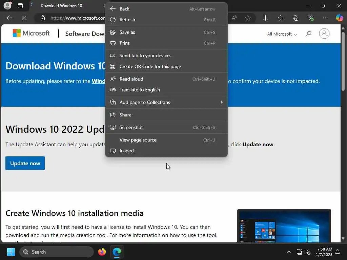Click the Windows 10 desktop preview image

[284, 226]
